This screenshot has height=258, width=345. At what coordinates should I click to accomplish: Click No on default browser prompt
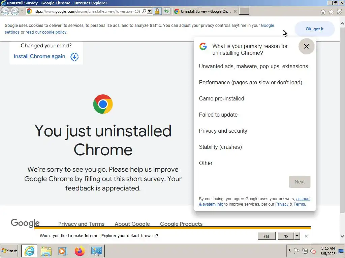pyautogui.click(x=286, y=236)
